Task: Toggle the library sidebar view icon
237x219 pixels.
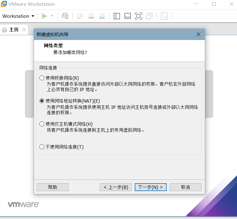Action: pos(117,16)
